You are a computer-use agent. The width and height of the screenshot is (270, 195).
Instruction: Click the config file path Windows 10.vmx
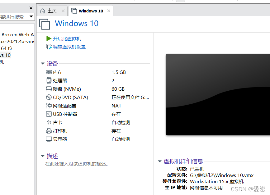click(x=222, y=175)
